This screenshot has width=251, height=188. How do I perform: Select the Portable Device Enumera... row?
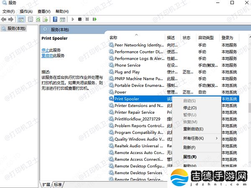tap(174, 85)
